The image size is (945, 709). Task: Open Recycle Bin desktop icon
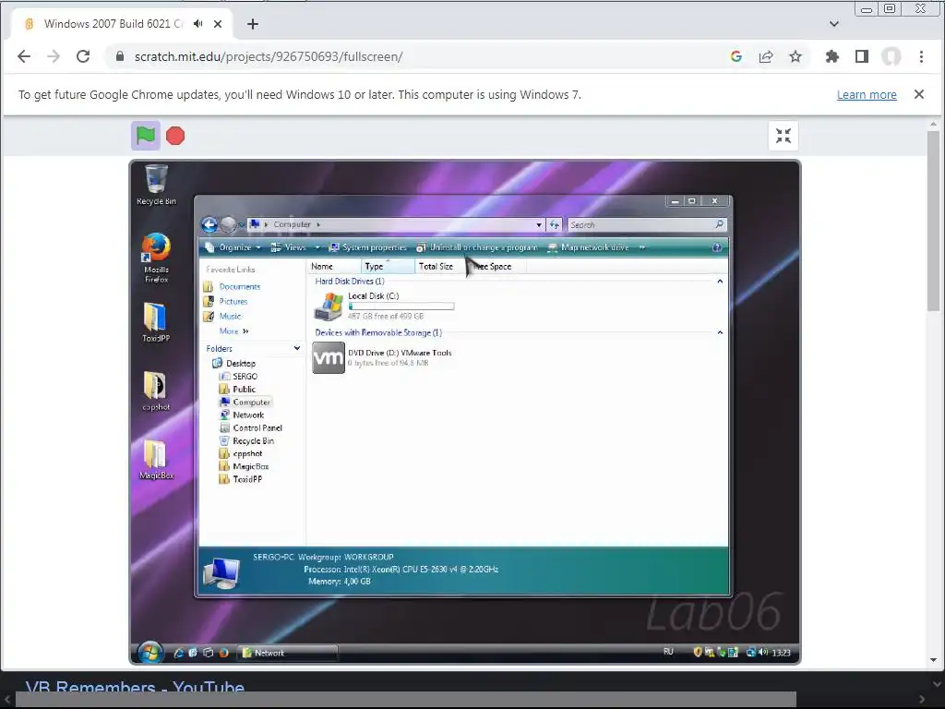click(x=156, y=185)
